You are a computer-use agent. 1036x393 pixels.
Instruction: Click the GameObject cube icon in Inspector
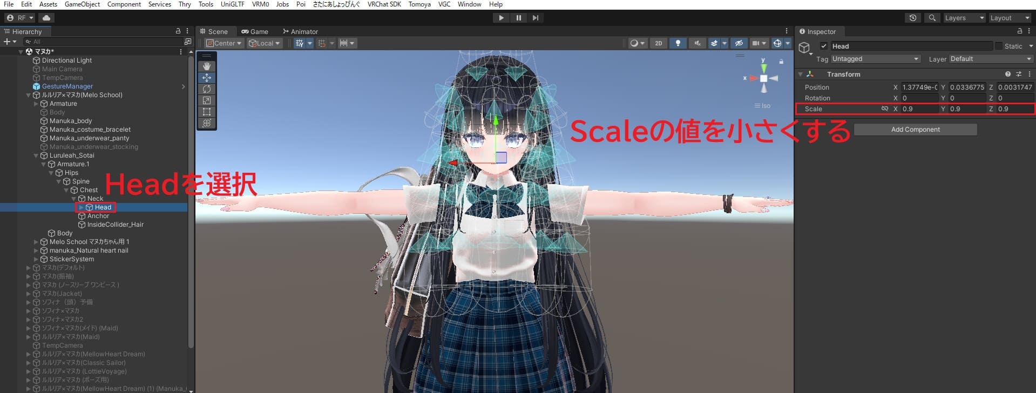click(x=804, y=48)
